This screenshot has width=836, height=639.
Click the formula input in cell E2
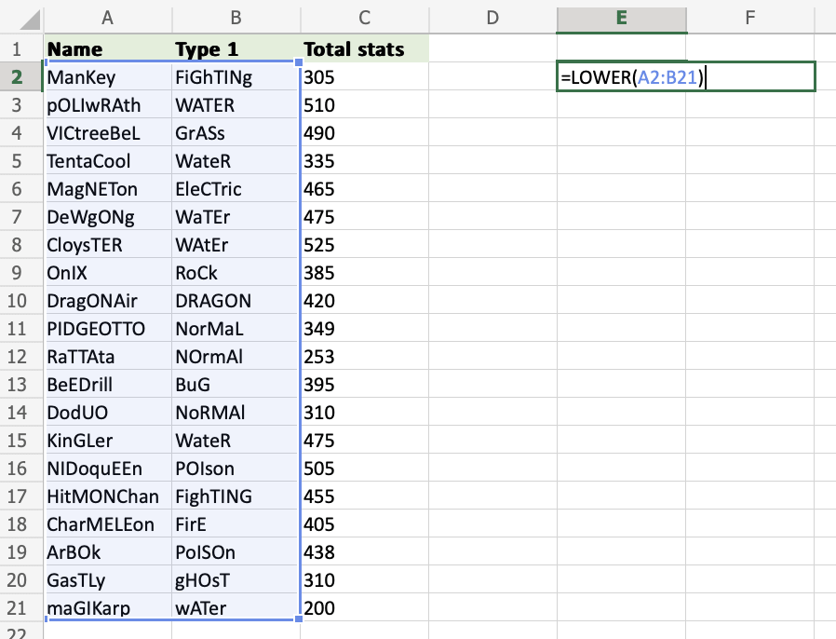[x=685, y=77]
